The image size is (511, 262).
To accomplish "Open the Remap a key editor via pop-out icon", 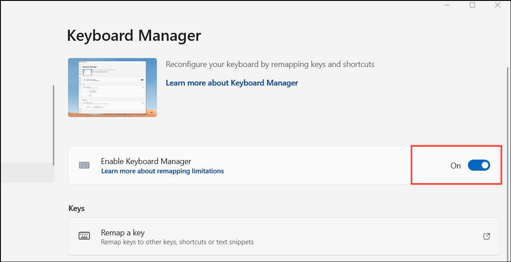I will [x=487, y=236].
